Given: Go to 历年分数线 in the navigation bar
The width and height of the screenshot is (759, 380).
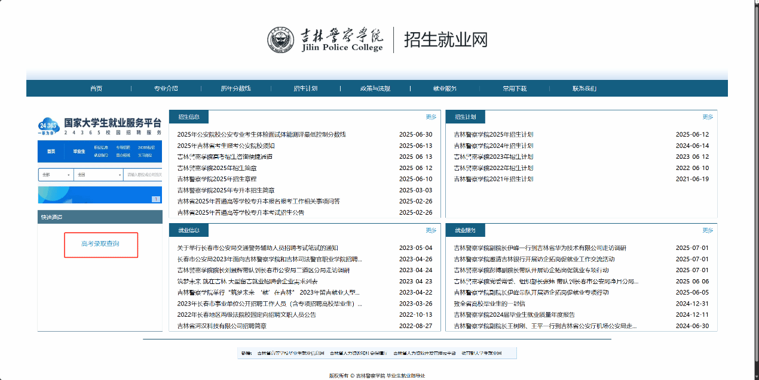Looking at the screenshot, I should pyautogui.click(x=235, y=88).
